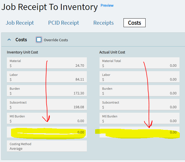Click the Costing Method Average field

pos(47,146)
